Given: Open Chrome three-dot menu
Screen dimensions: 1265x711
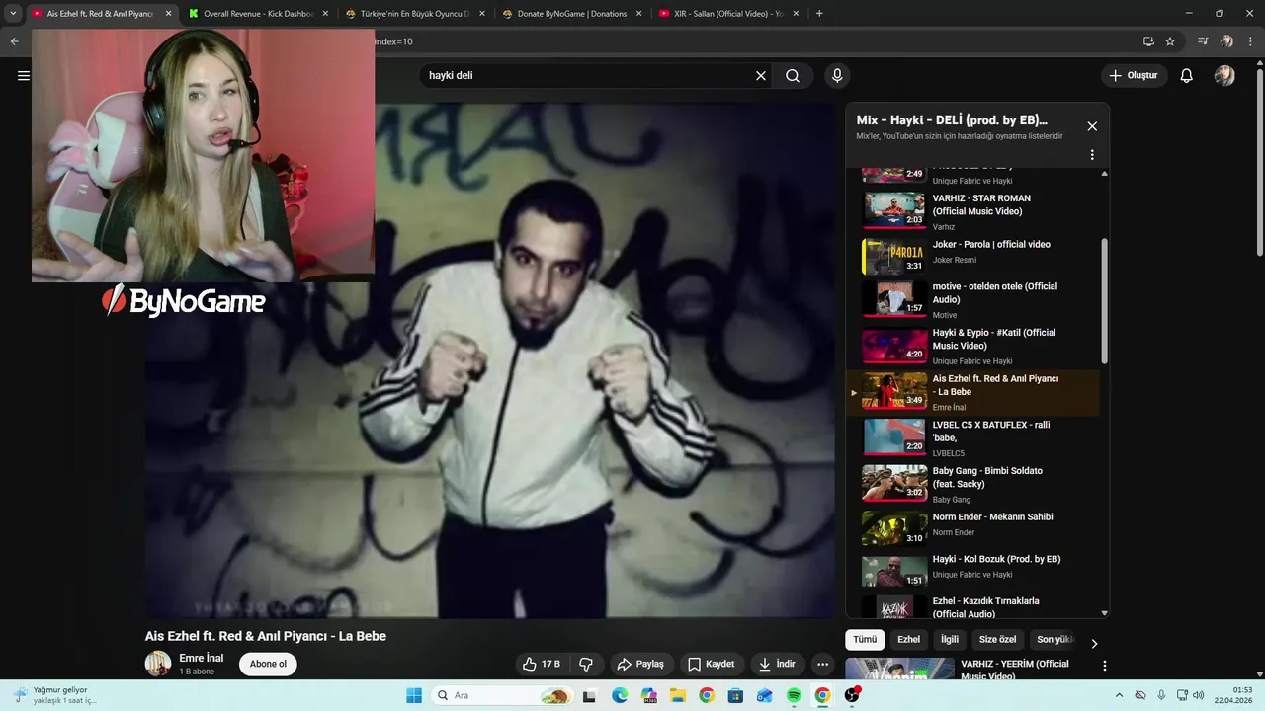Looking at the screenshot, I should coord(1252,41).
